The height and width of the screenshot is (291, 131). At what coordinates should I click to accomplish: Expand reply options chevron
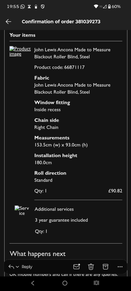(17, 267)
